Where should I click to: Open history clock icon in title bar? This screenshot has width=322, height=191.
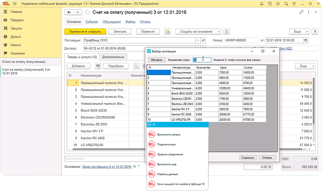(x=270, y=4)
